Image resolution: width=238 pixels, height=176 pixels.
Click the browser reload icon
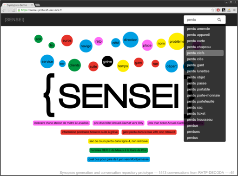(x=13, y=10)
